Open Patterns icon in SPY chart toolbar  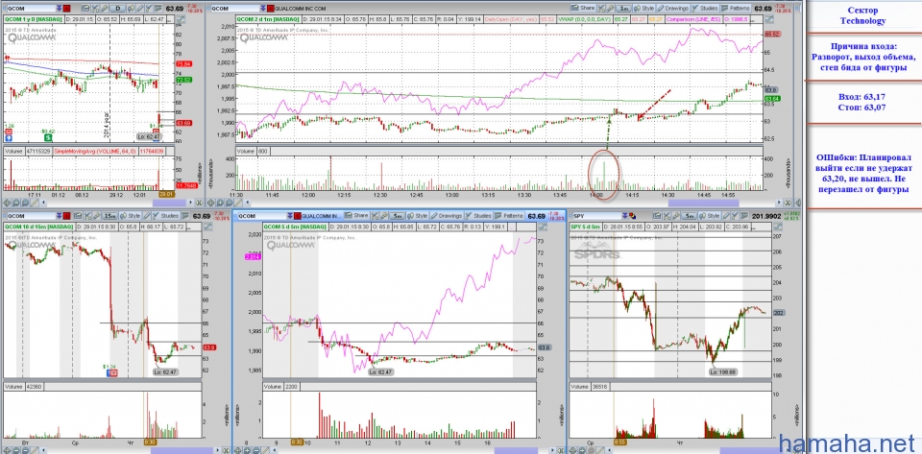pyautogui.click(x=744, y=216)
